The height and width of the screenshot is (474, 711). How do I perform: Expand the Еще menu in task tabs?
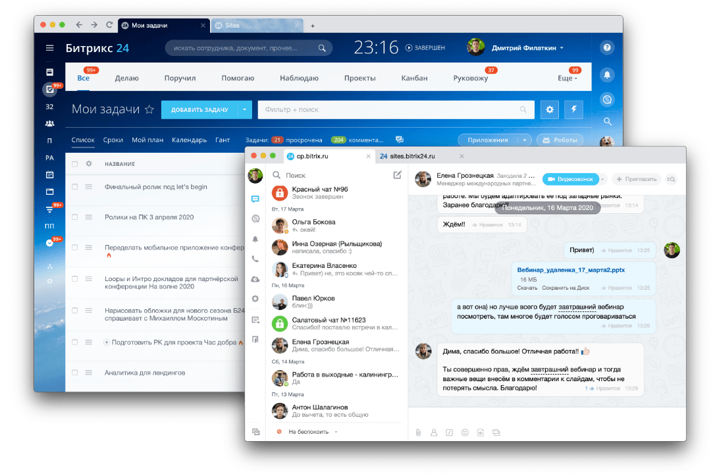pyautogui.click(x=567, y=78)
